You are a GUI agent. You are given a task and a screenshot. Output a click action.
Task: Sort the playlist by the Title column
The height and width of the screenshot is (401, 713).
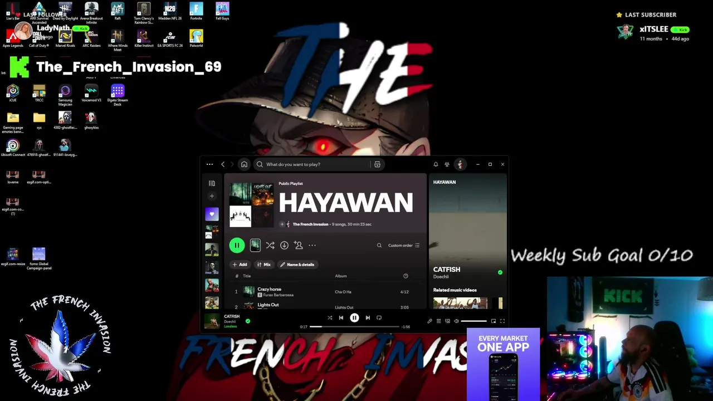pos(247,276)
